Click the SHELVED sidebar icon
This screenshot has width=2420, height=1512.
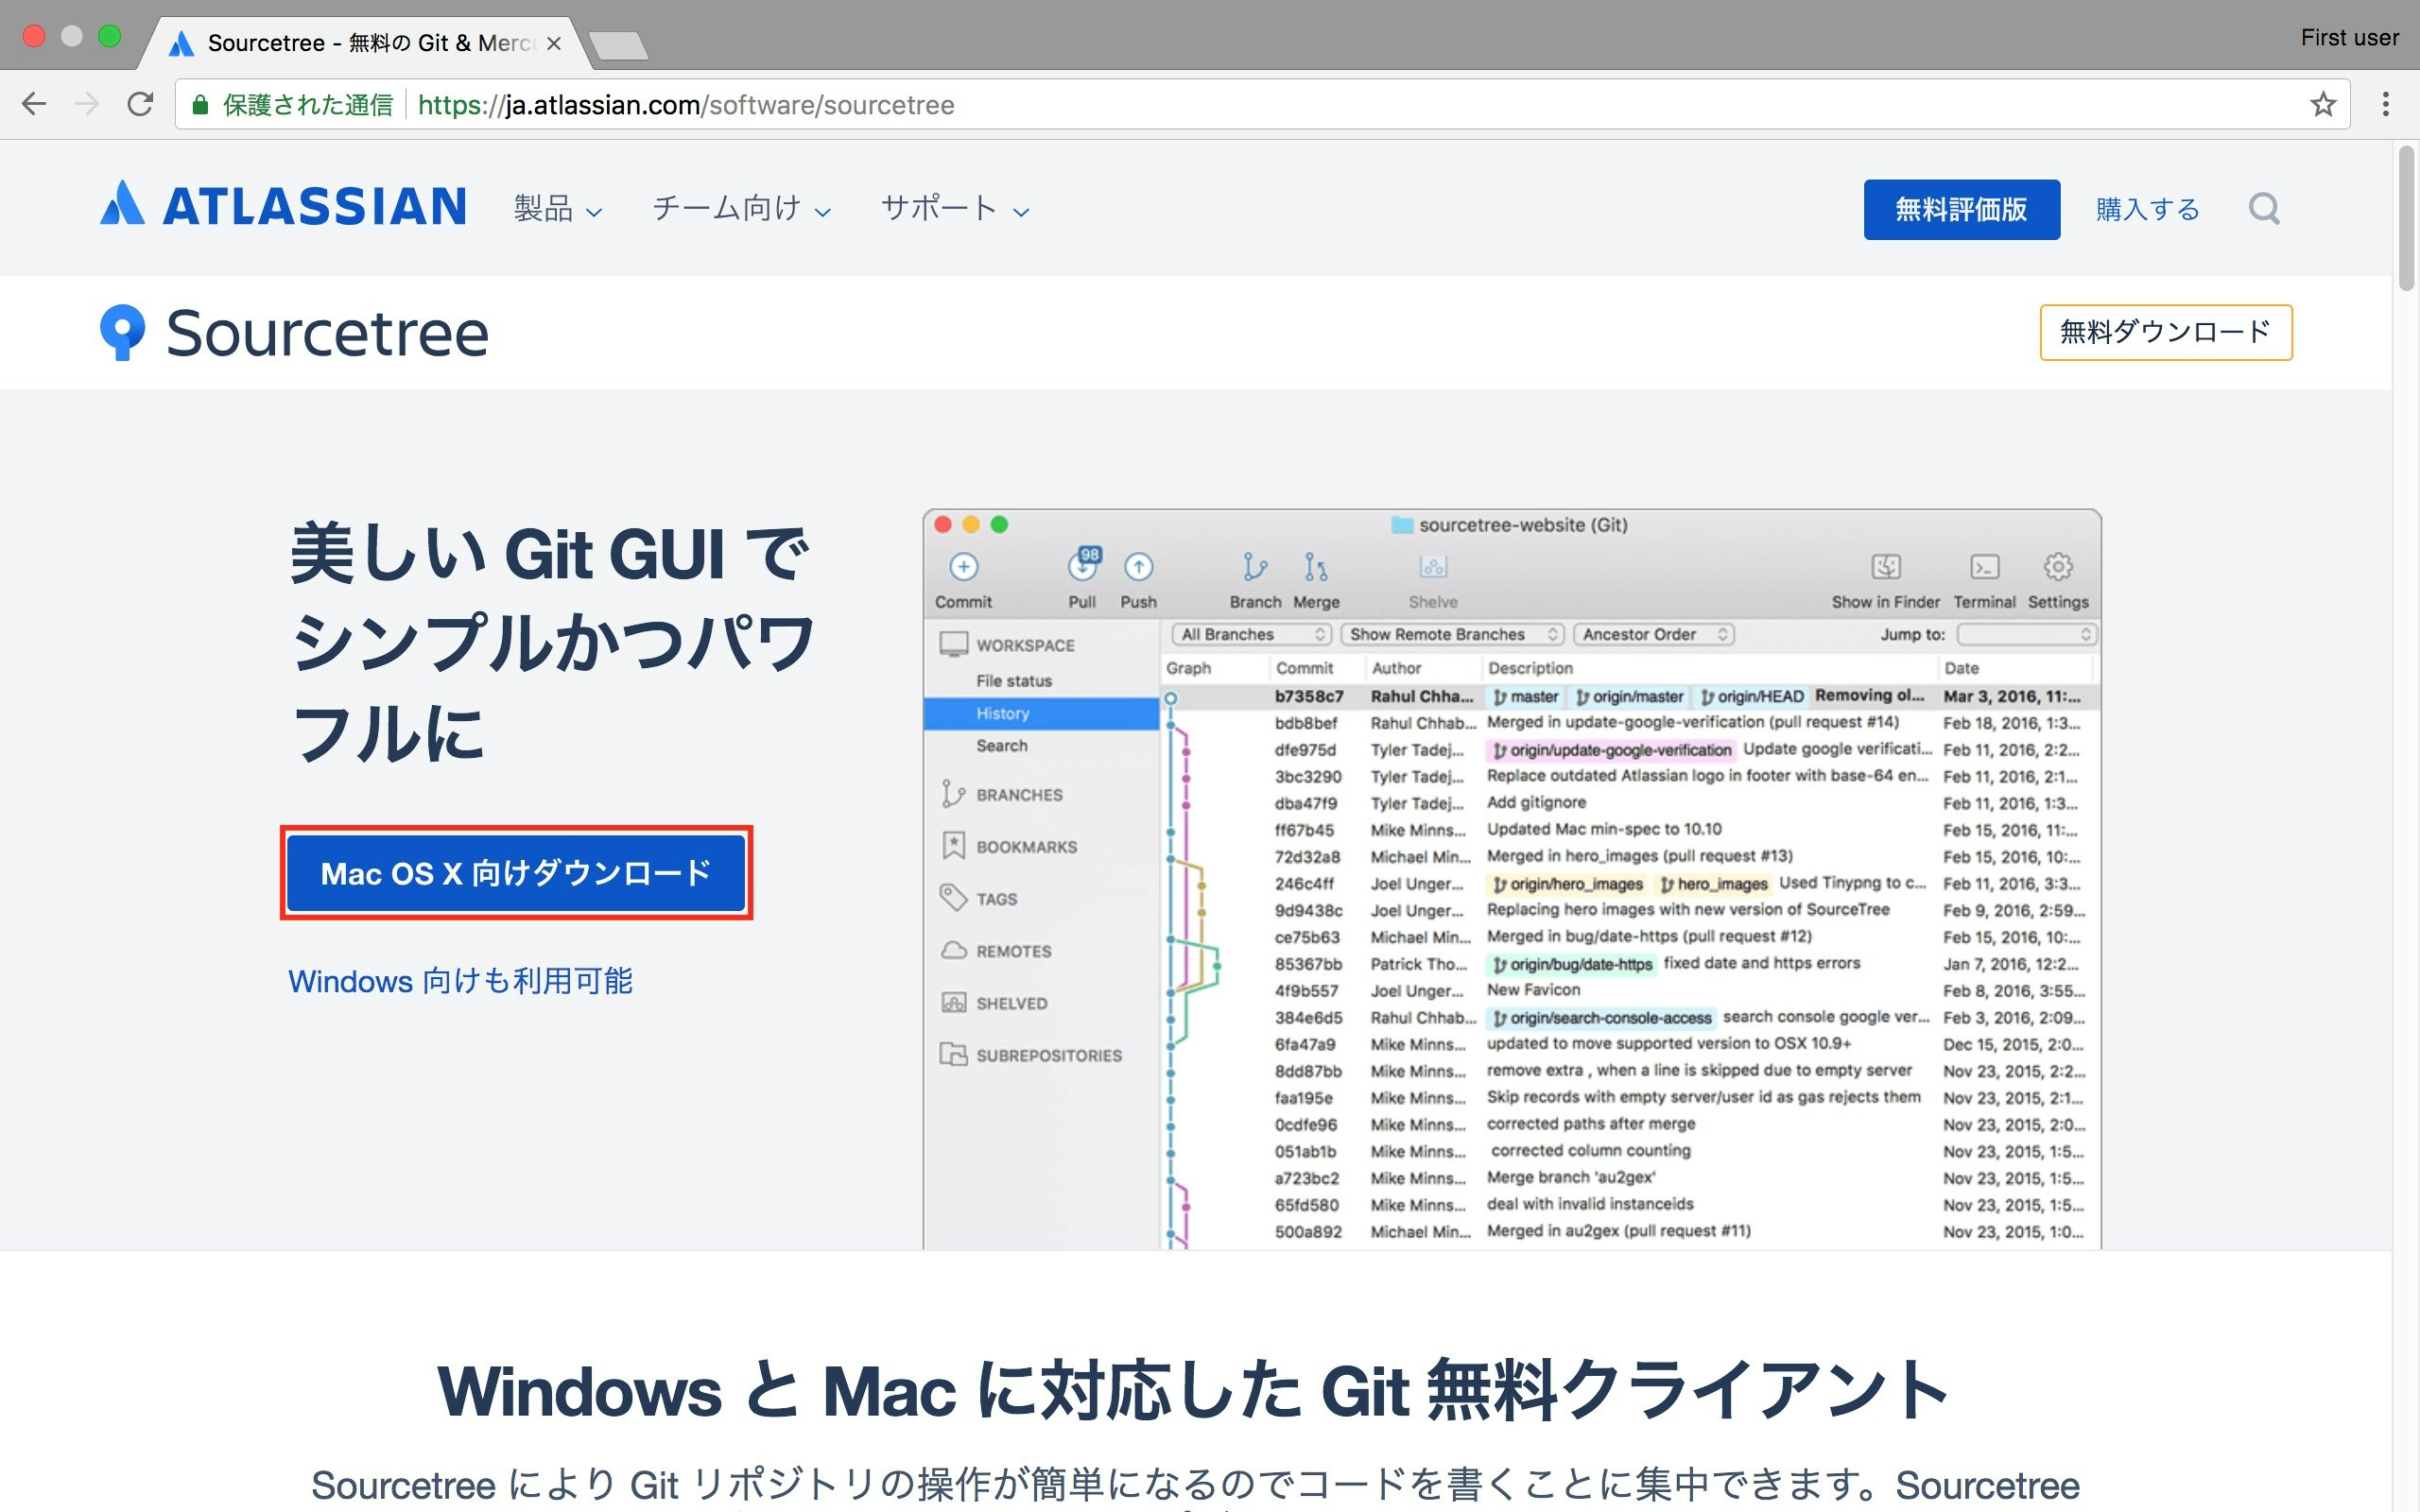[954, 1002]
